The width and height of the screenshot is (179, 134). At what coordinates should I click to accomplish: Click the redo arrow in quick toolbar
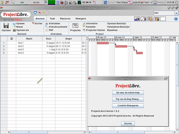pyautogui.click(x=44, y=13)
